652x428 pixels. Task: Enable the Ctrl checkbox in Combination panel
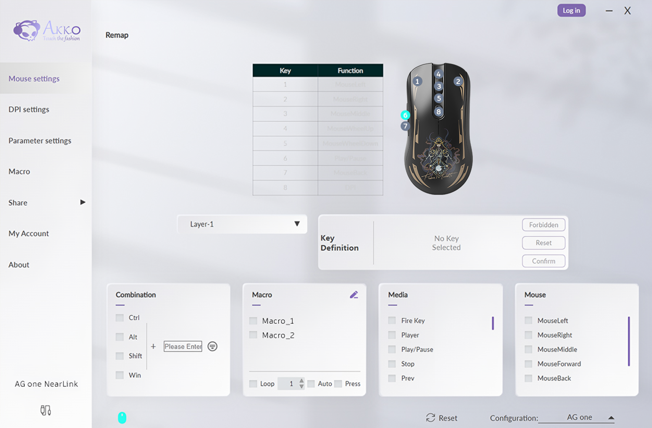pos(120,318)
